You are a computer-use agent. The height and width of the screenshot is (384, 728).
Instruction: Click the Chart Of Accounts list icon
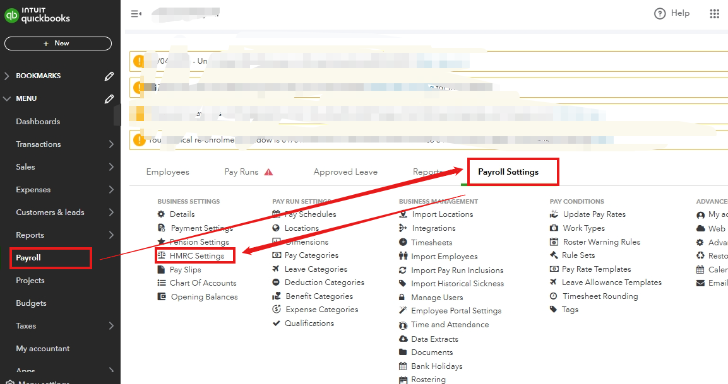tap(161, 283)
